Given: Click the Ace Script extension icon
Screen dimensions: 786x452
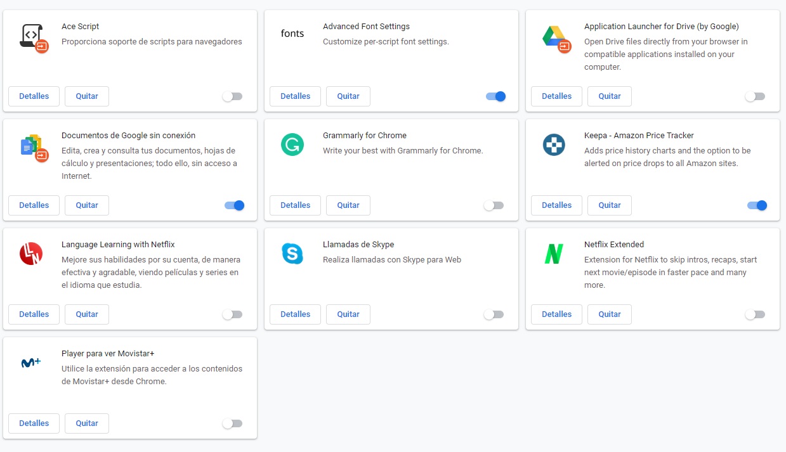Looking at the screenshot, I should coord(34,37).
